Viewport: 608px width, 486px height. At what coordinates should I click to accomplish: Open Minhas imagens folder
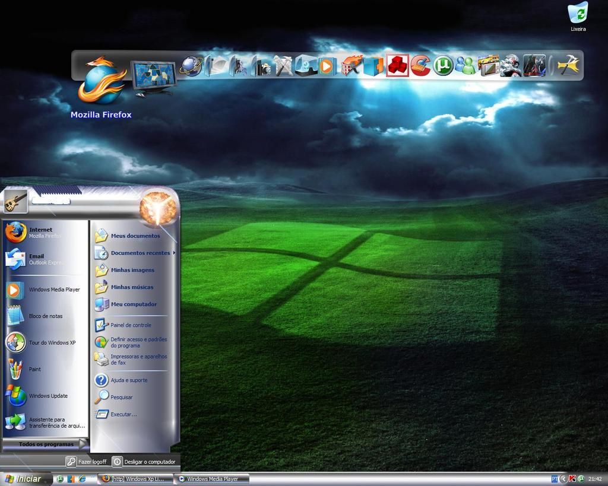pyautogui.click(x=135, y=270)
